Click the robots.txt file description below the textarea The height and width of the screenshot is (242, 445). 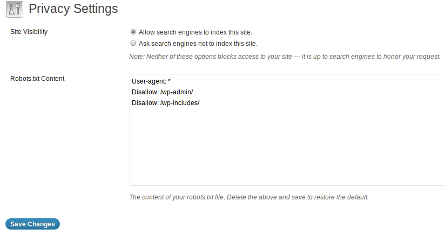[x=249, y=197]
